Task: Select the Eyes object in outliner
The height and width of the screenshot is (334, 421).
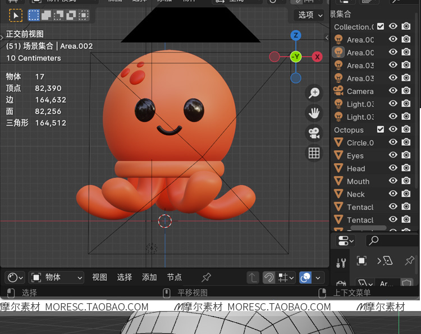Action: pyautogui.click(x=355, y=156)
